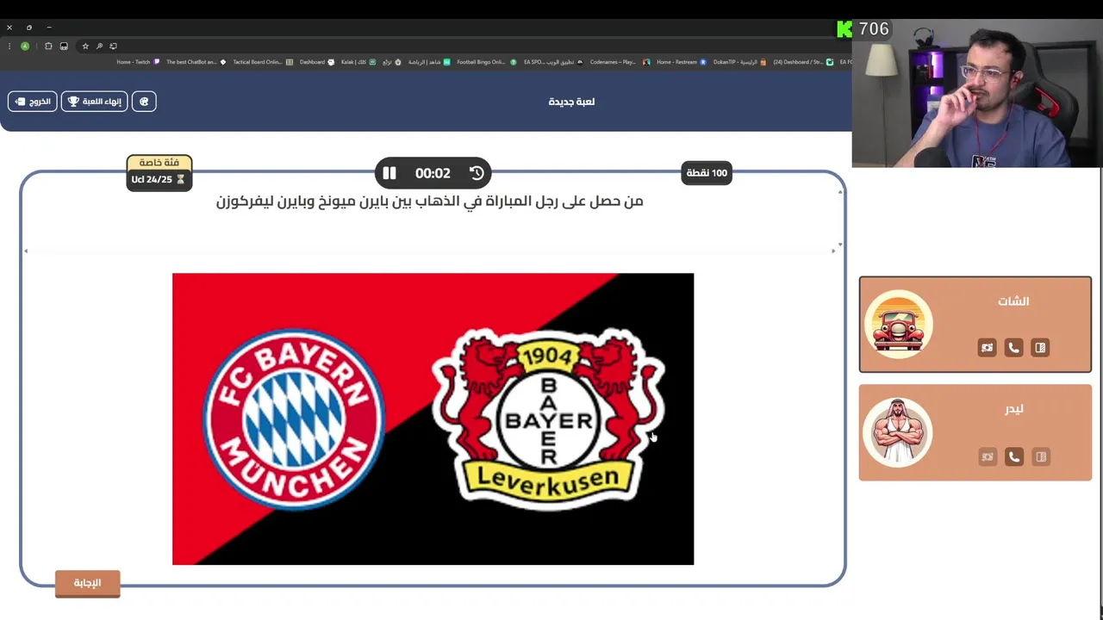The height and width of the screenshot is (620, 1103).
Task: Click the green A profile avatar
Action: coord(25,46)
